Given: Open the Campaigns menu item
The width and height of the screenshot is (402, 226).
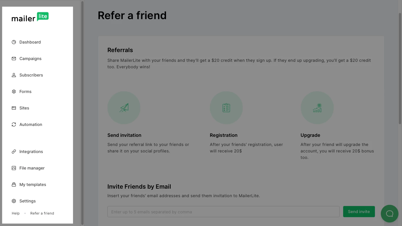Looking at the screenshot, I should [x=30, y=59].
